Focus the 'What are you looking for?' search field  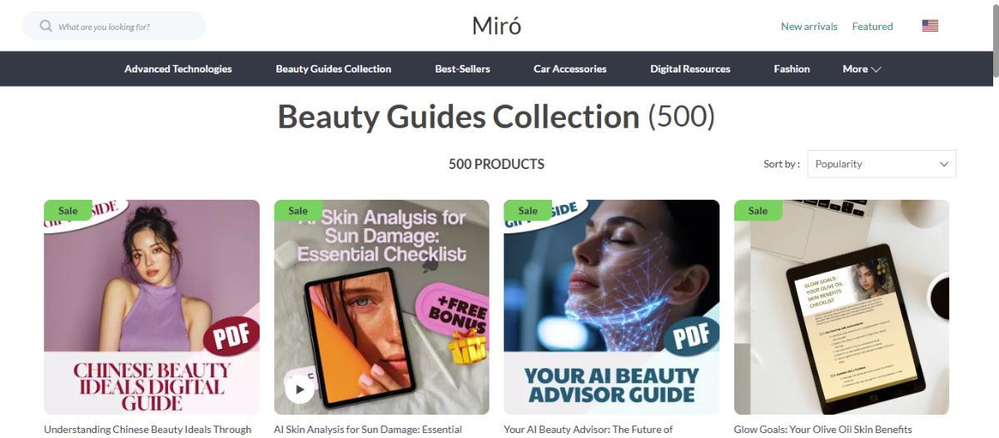pos(114,26)
